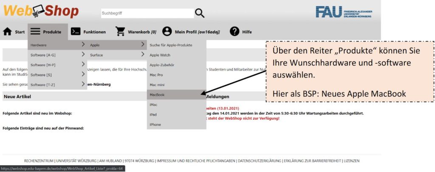Click the WebShop logo
Image resolution: width=435 pixels, height=172 pixels.
(41, 11)
